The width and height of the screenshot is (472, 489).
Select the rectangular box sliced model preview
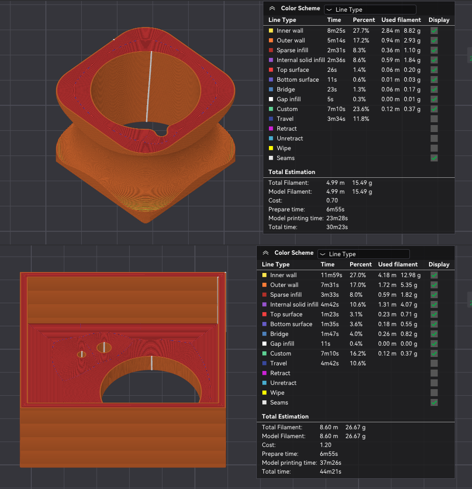point(123,370)
